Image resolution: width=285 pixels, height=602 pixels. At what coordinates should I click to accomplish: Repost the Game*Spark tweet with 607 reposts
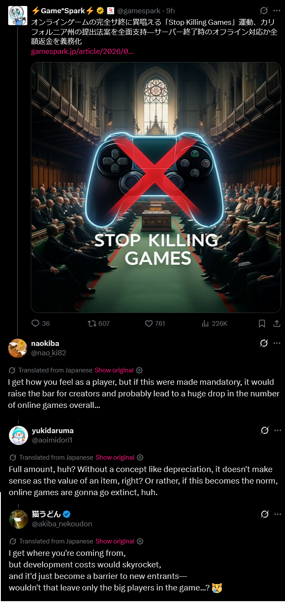point(92,324)
